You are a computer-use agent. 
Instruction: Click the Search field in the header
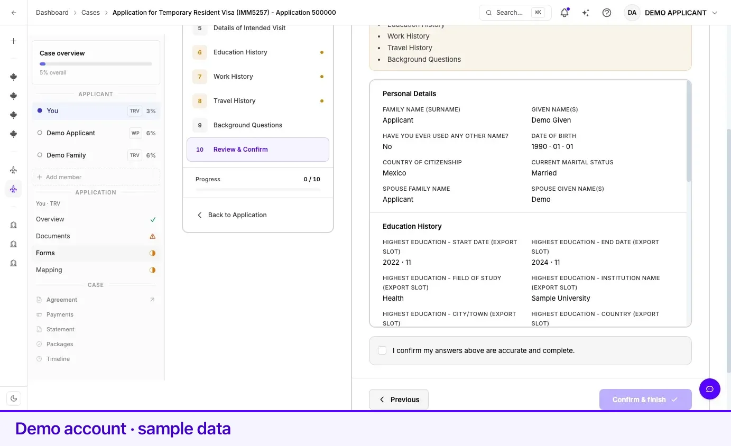pos(515,13)
